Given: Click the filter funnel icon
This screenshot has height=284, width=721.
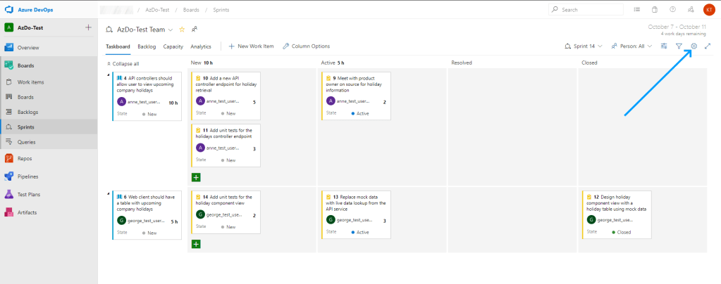Looking at the screenshot, I should click(x=679, y=46).
